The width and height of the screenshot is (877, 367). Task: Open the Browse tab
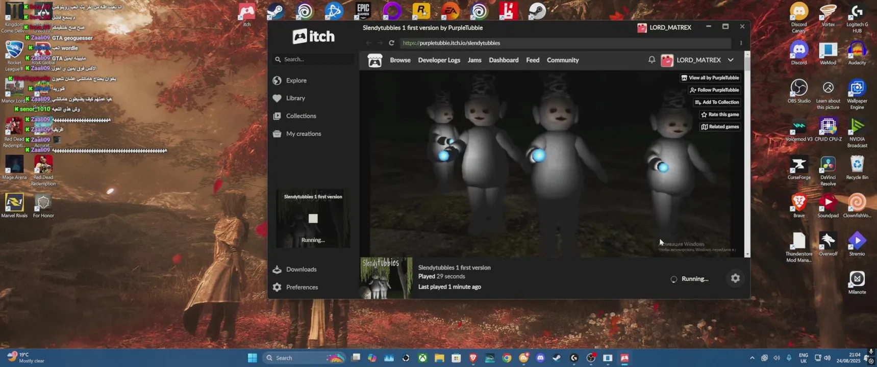(400, 60)
